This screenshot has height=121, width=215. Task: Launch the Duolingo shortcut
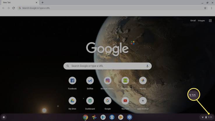(125, 81)
